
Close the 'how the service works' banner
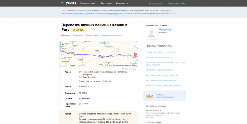(184, 93)
